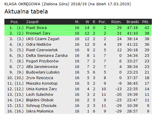Click the Zespół column header
Image resolution: width=156 pixels, height=116 pixels.
(x=32, y=22)
